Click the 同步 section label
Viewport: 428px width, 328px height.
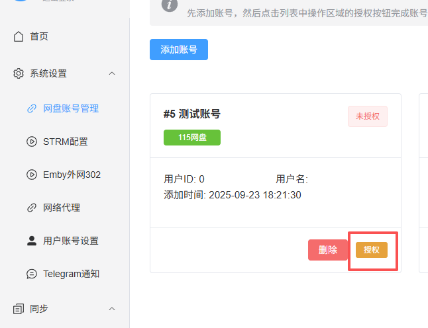(39, 309)
